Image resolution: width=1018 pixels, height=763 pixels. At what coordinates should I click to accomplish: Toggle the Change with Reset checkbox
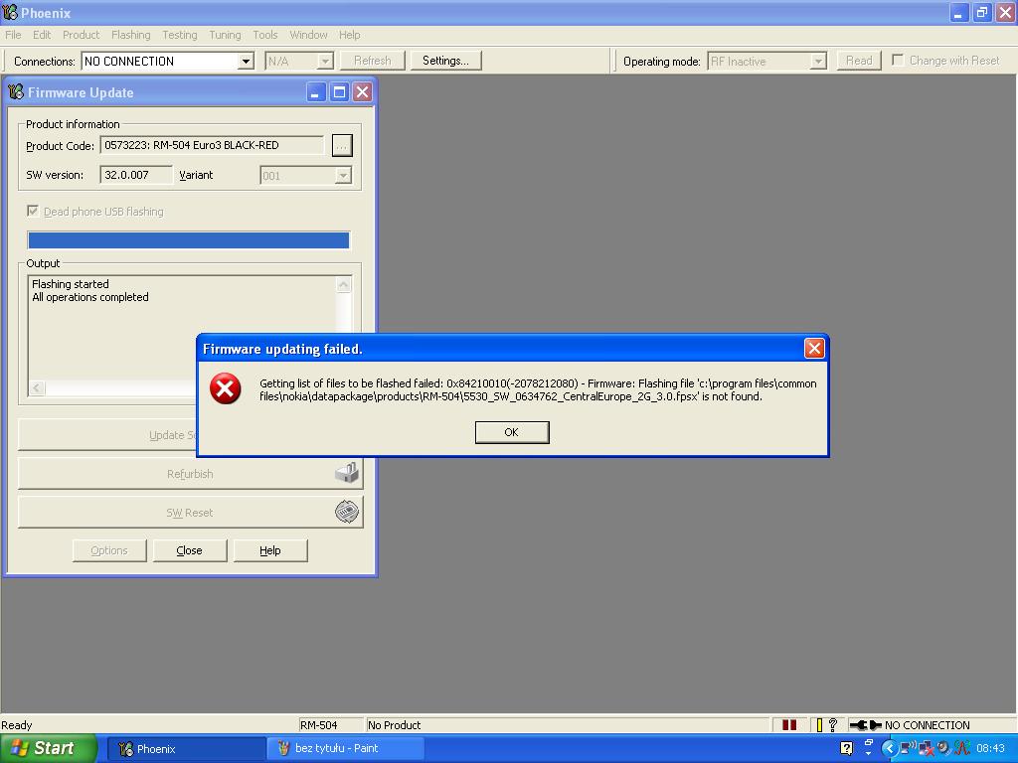tap(898, 60)
